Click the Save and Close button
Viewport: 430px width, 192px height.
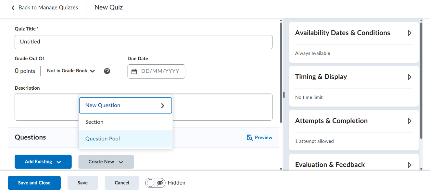click(34, 183)
